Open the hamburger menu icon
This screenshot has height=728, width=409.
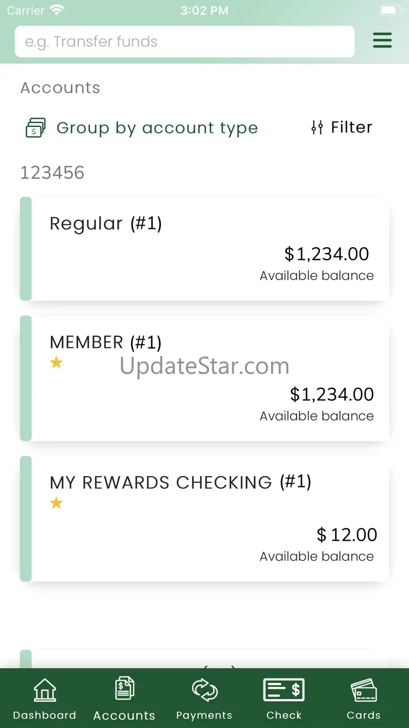click(382, 40)
